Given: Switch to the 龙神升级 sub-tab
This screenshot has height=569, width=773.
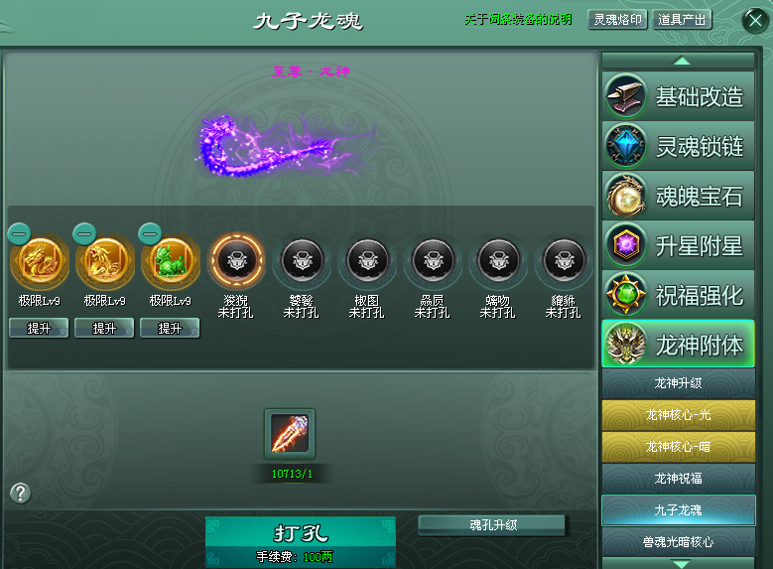Looking at the screenshot, I should point(679,383).
